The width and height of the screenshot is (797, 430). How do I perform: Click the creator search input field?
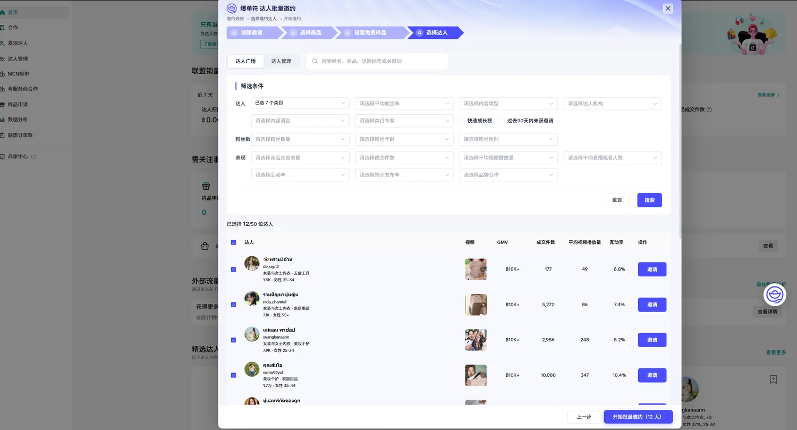pos(377,61)
